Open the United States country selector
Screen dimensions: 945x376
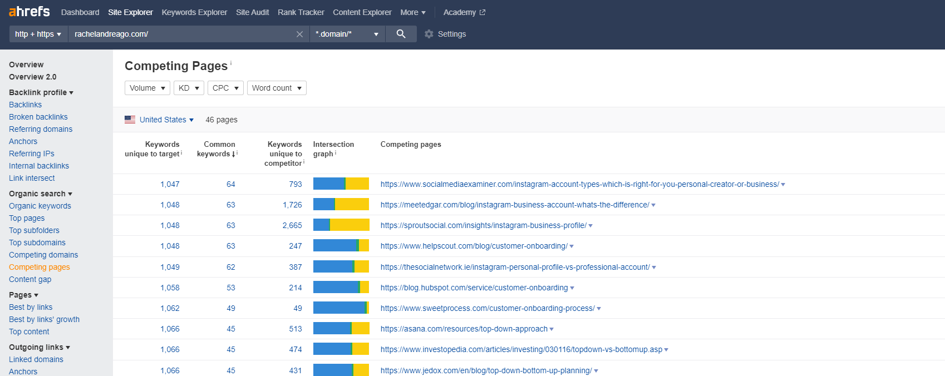[x=166, y=120]
